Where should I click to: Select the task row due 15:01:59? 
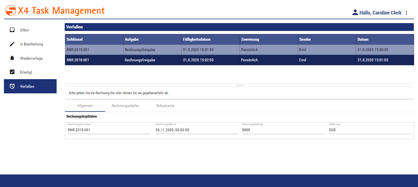tap(198, 50)
